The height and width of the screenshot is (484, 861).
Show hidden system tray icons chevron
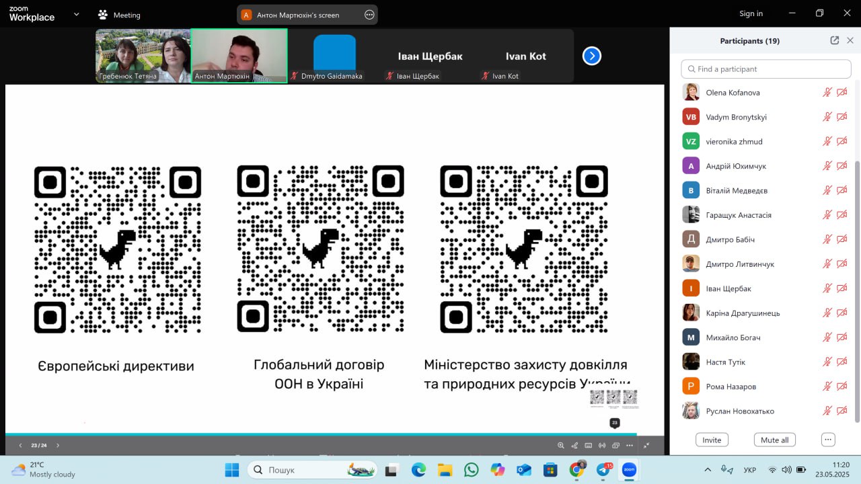[x=708, y=470]
